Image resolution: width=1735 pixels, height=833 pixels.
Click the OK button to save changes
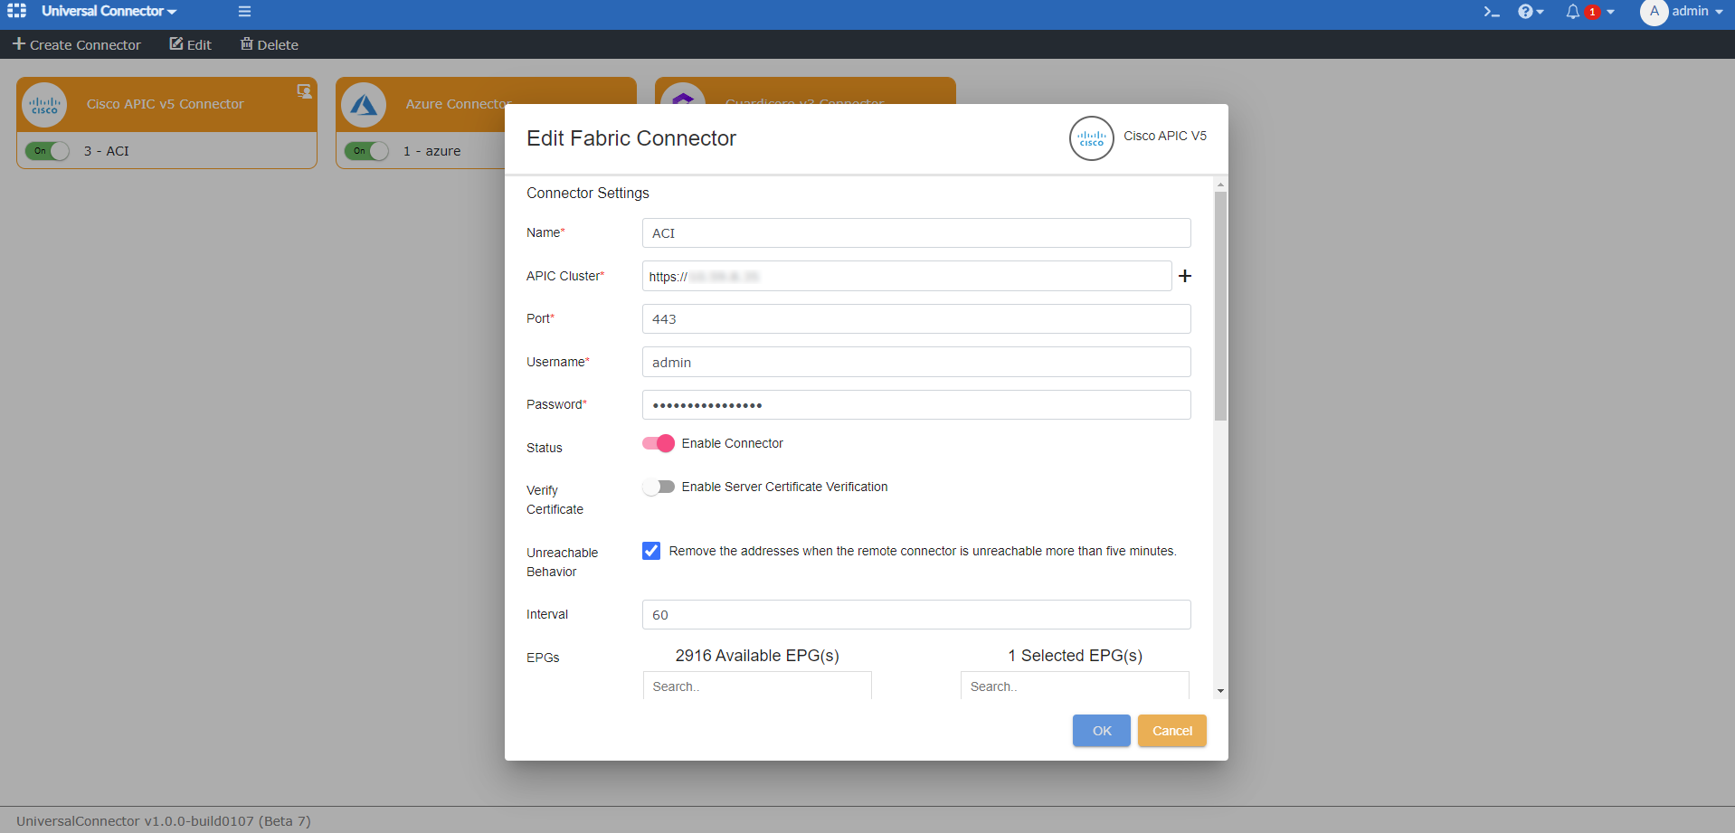(1101, 730)
